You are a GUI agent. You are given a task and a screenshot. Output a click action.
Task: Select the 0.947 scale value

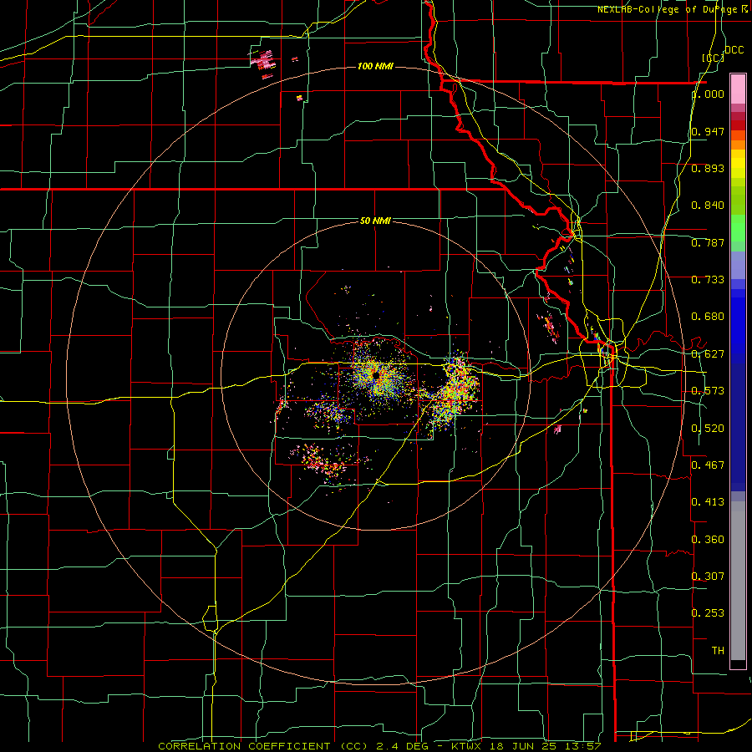[708, 131]
